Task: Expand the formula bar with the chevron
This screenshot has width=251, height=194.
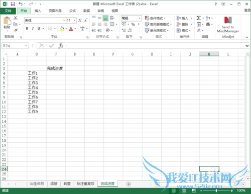Action: click(x=247, y=46)
